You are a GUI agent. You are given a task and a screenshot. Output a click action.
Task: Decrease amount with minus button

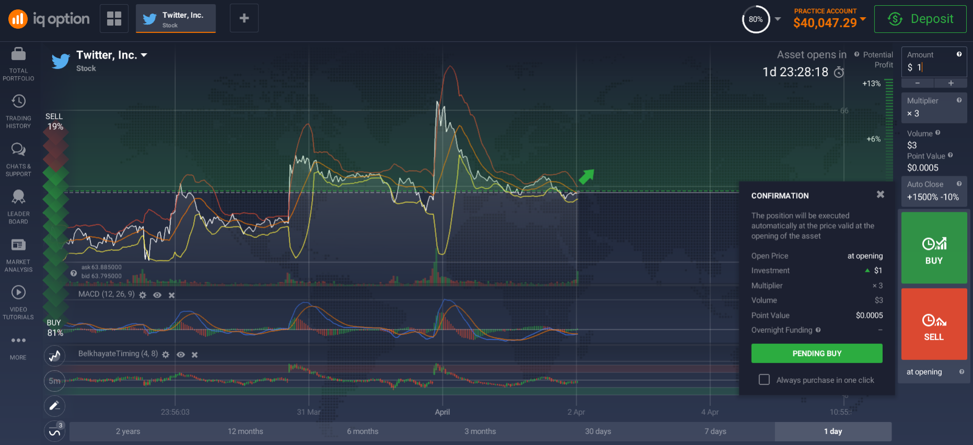(918, 83)
